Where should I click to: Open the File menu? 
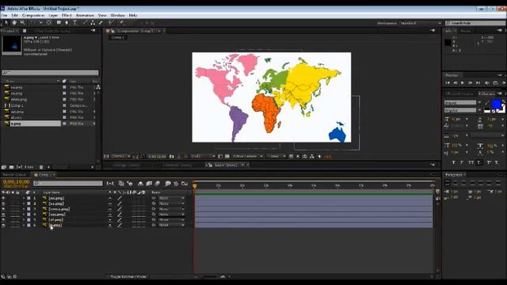(x=4, y=15)
